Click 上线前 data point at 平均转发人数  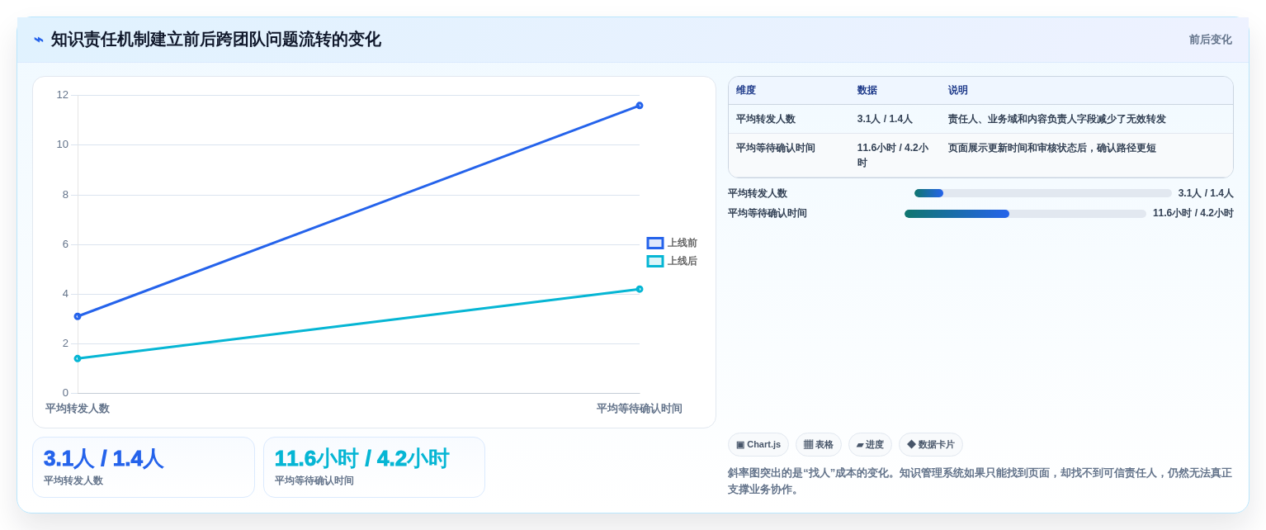(78, 316)
